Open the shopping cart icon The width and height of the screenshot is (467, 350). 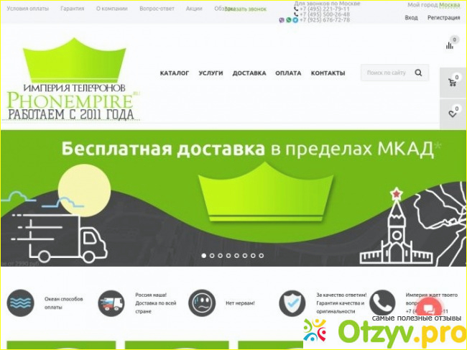pos(452,82)
